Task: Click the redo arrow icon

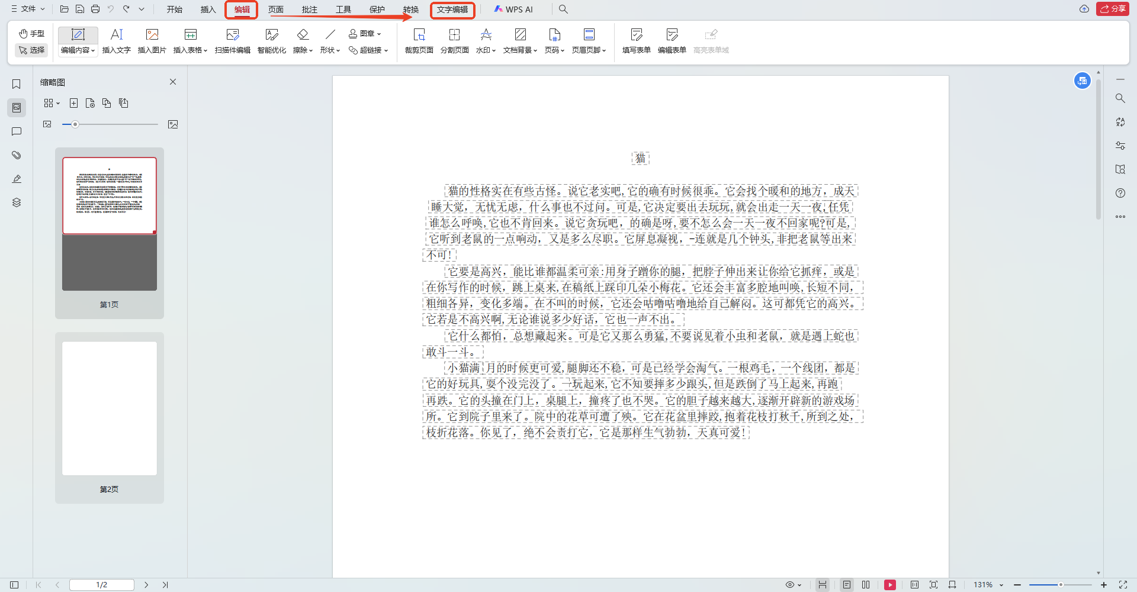Action: tap(126, 9)
